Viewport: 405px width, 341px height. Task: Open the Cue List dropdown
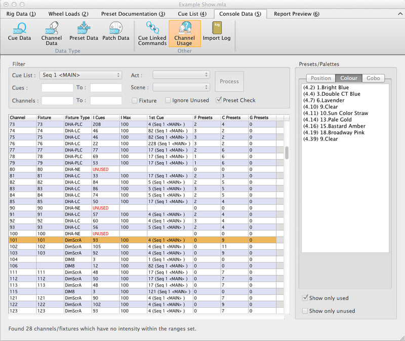[x=81, y=75]
